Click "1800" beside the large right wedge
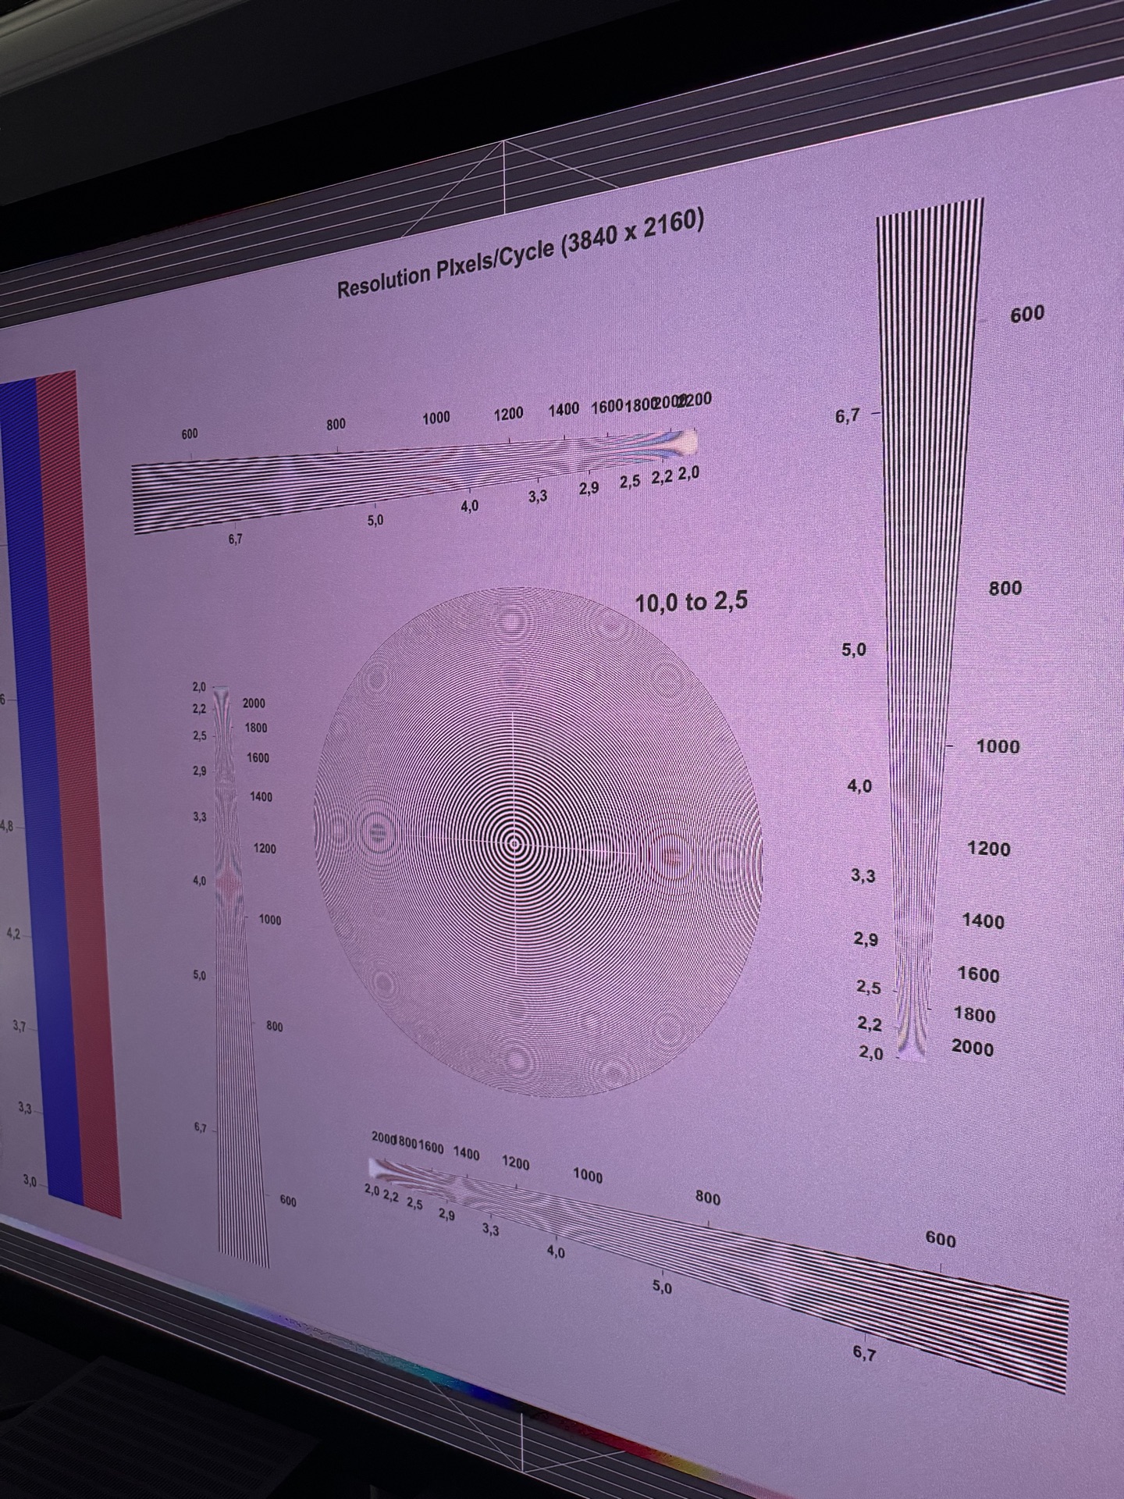This screenshot has height=1499, width=1124. point(975,1015)
